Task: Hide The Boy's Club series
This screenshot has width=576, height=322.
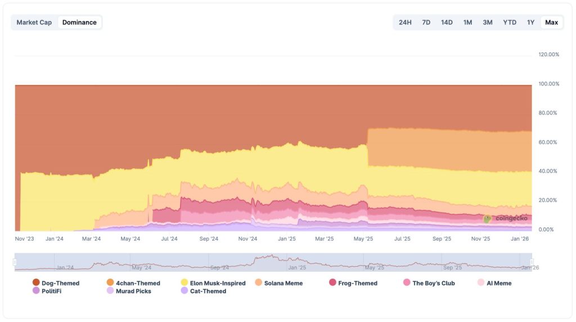Action: pos(429,283)
